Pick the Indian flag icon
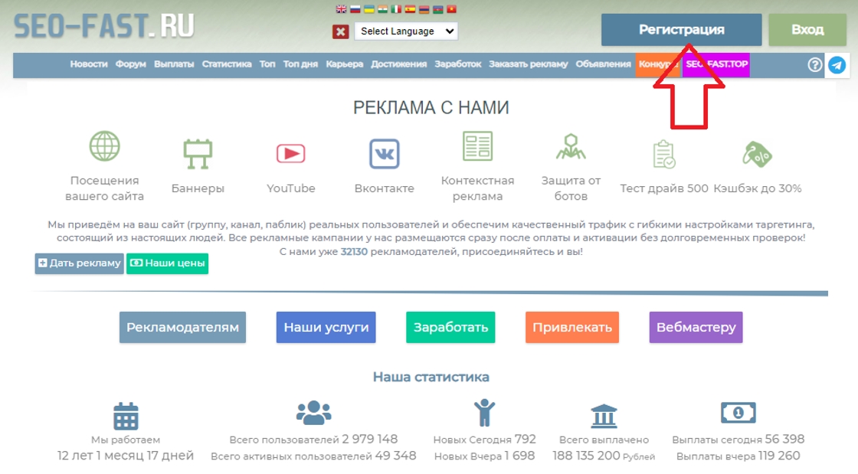858x474 pixels. tap(383, 9)
